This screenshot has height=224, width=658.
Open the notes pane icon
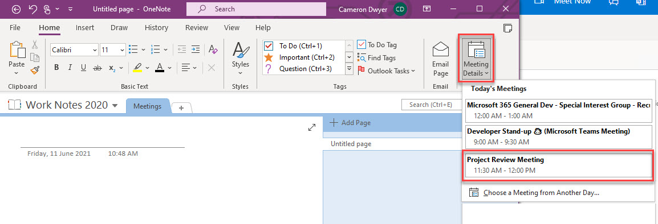pos(507,28)
